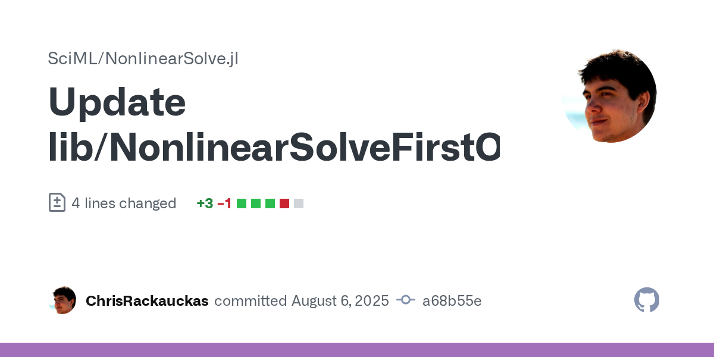This screenshot has width=714, height=357.
Task: Click the commit title starting with Update
Action: click(117, 102)
